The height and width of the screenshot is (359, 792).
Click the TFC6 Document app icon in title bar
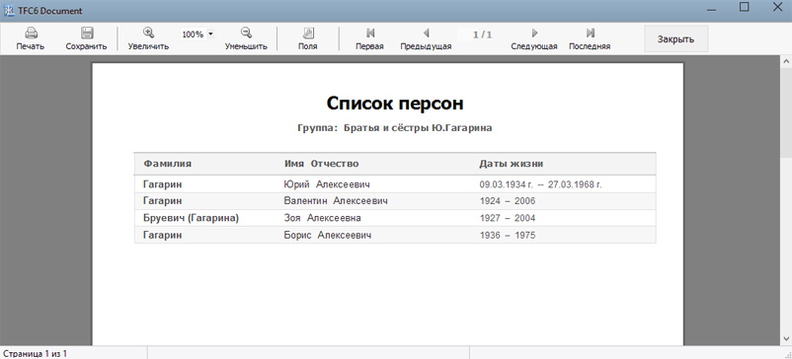pyautogui.click(x=9, y=11)
